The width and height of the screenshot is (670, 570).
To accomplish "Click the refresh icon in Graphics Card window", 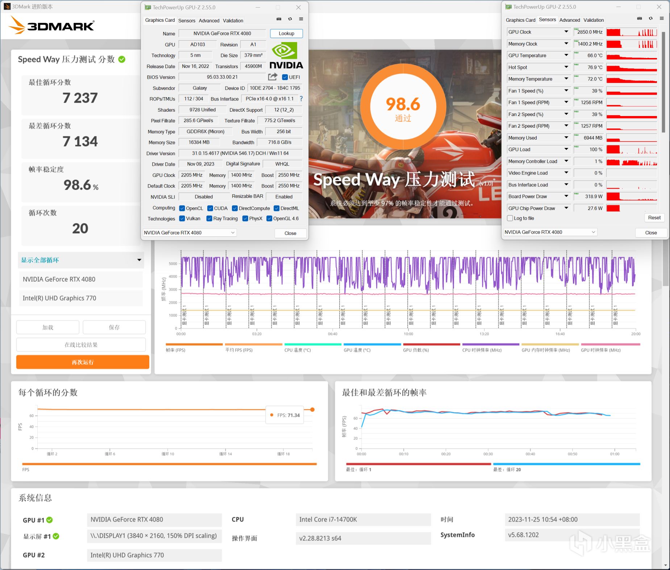I will click(290, 19).
